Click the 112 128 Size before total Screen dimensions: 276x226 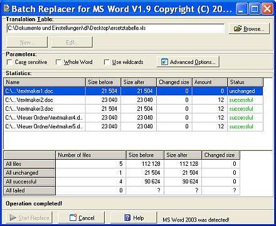(x=151, y=164)
